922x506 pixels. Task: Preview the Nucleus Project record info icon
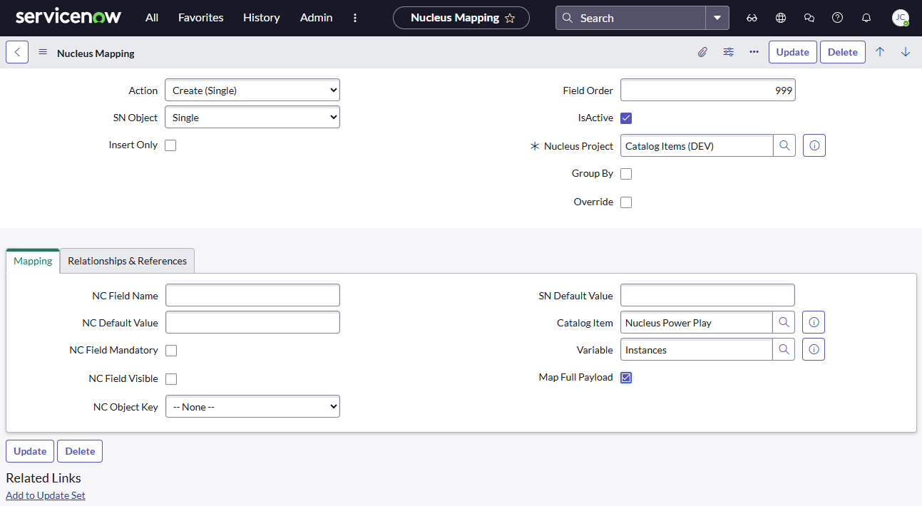point(814,146)
